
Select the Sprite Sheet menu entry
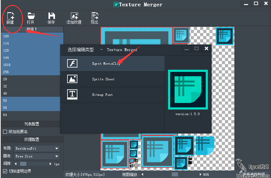click(x=103, y=79)
